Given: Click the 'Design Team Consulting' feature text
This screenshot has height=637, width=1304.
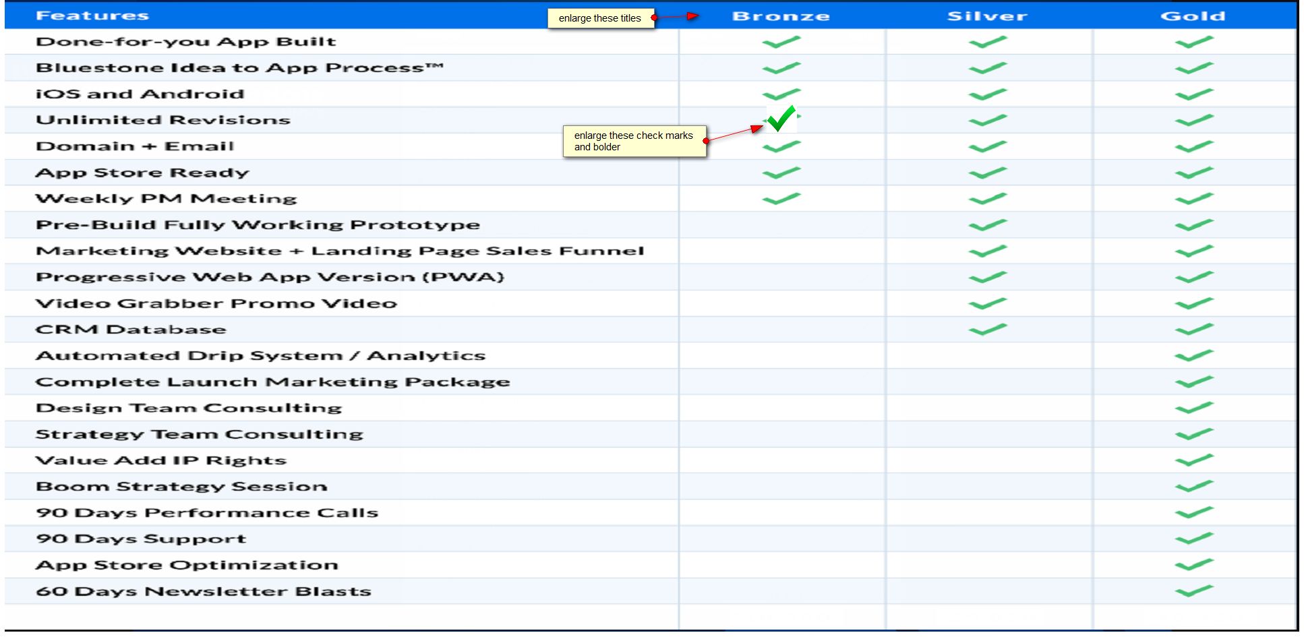Looking at the screenshot, I should tap(189, 408).
